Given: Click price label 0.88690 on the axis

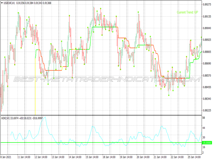Looking at the screenshot, I should [x=207, y=64].
